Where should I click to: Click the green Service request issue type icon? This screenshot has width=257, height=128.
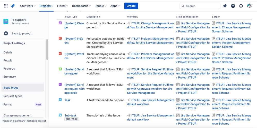tap(60, 69)
